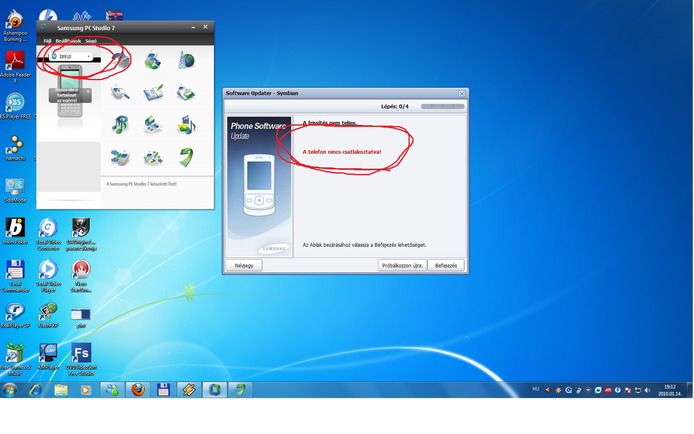Viewport: 694px width, 434px height.
Task: Open the music notes and discs icon
Action: click(120, 125)
